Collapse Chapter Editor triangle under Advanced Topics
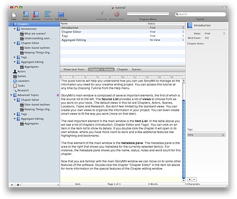 pyautogui.click(x=15, y=99)
